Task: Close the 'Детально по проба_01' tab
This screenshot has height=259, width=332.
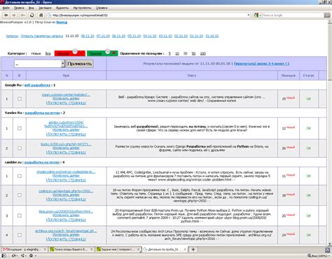Action: (185, 249)
